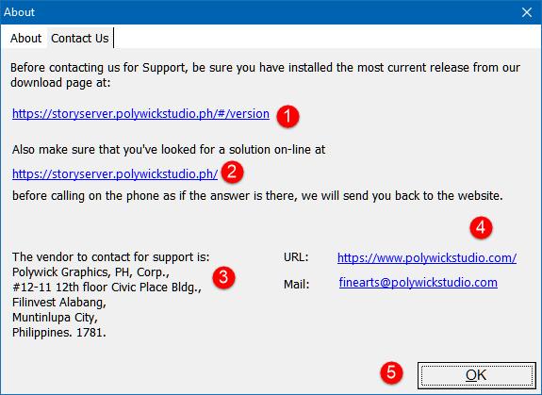The image size is (542, 395).
Task: Click red callout marker number 5
Action: [x=391, y=373]
